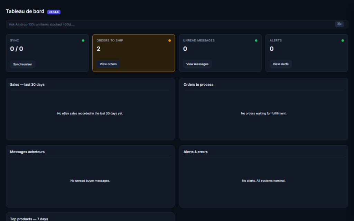Click the unread messages count '0'
Screen dimensions: 354x221
(185, 49)
